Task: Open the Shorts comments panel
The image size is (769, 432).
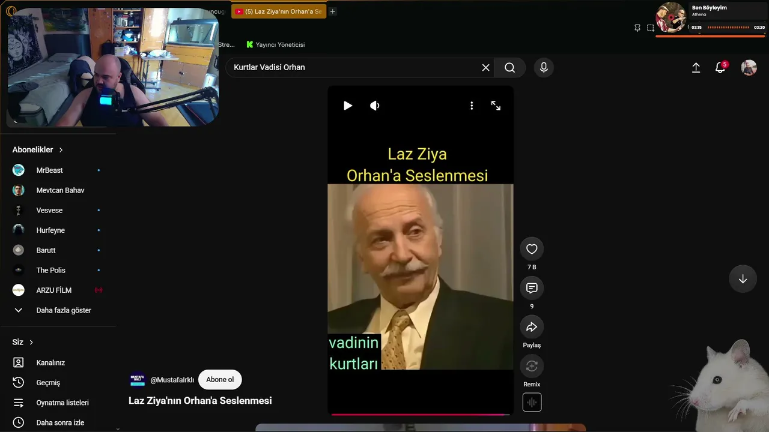Action: [532, 288]
